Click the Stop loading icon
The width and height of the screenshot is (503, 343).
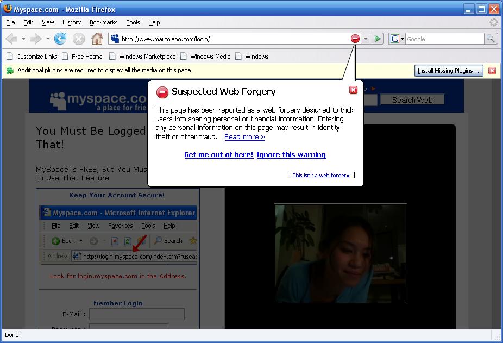point(79,39)
